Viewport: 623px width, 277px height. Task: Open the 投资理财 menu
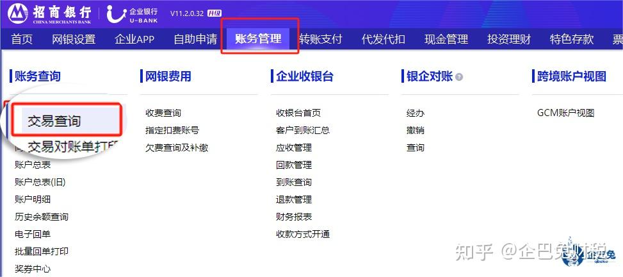pos(509,39)
